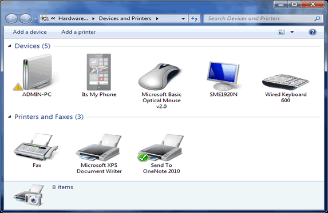This screenshot has height=213, width=328.
Task: Click the Printers and Faxes (3) header
Action: pos(49,117)
